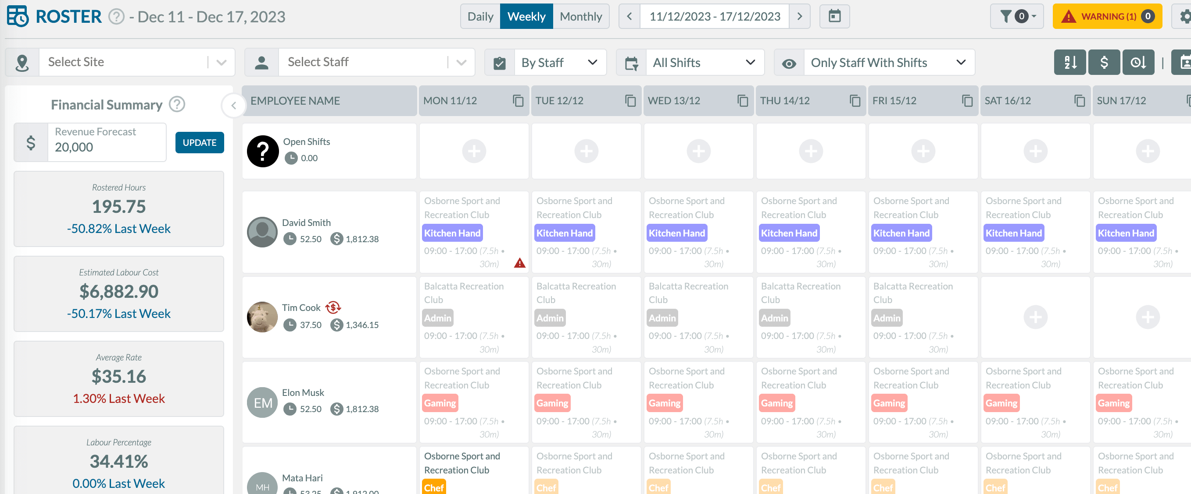The image size is (1191, 494).
Task: Click the date range field 11/12/2023 - 17/12/2023
Action: (x=714, y=17)
